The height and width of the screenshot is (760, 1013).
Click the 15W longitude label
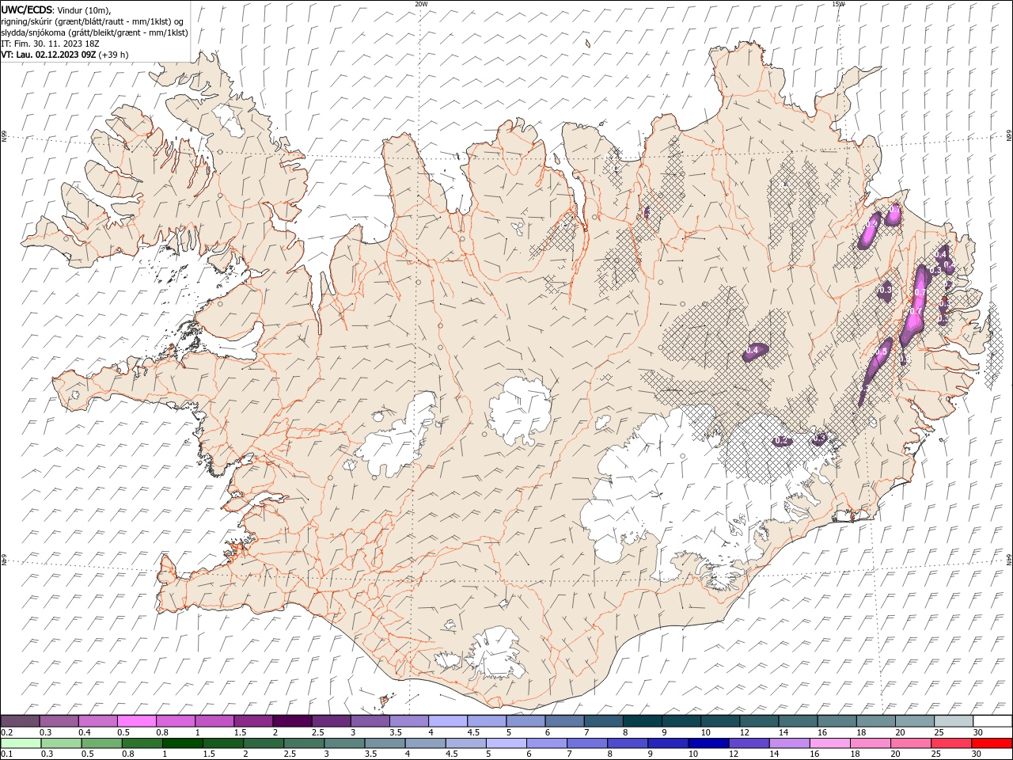click(x=838, y=3)
